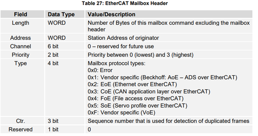
Task: Select the 'Channel' field cell
Action: (20, 47)
